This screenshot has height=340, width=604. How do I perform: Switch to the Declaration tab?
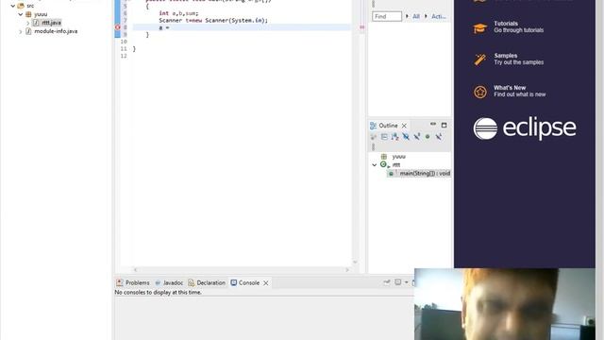207,283
